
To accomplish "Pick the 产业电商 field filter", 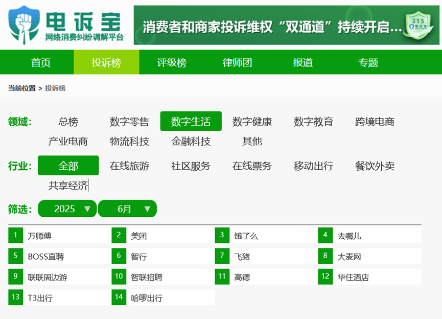I will (68, 141).
